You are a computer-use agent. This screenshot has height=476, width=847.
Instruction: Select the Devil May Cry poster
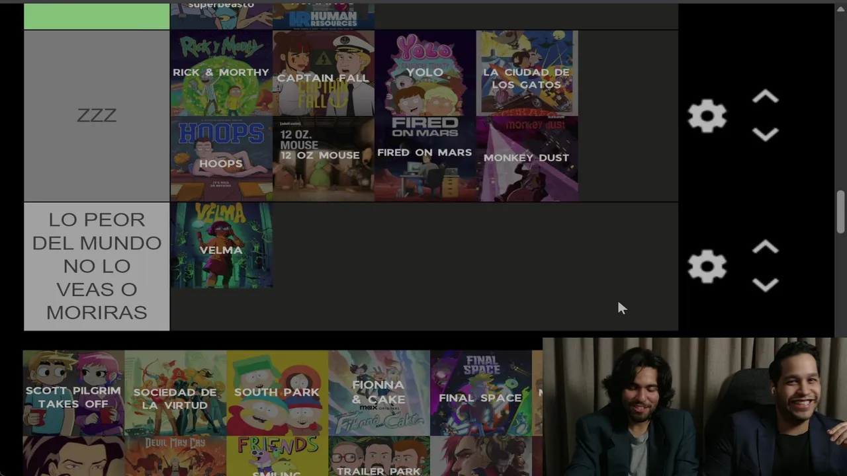tap(175, 456)
